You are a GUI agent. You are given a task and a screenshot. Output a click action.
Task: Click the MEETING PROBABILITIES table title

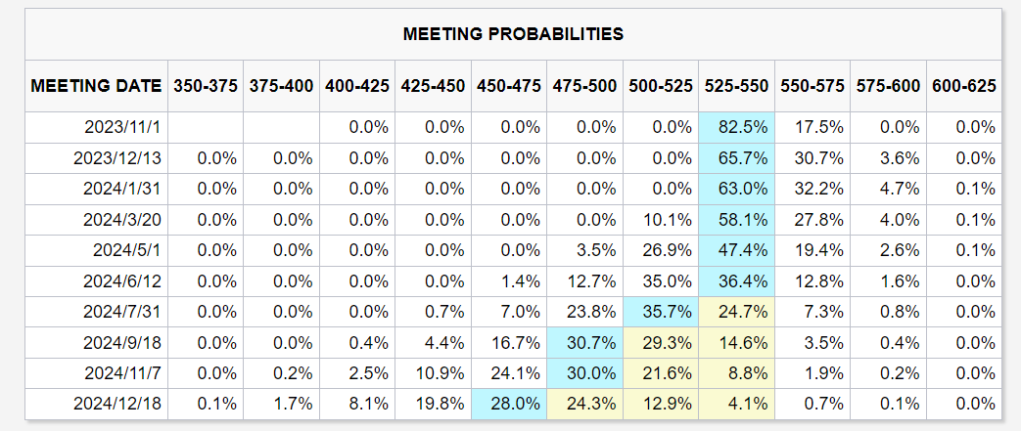513,33
